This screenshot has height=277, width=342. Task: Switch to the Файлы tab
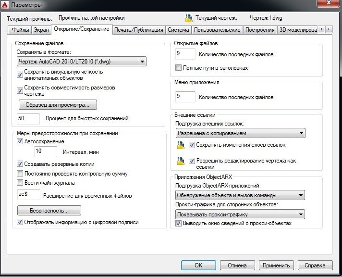[20, 30]
